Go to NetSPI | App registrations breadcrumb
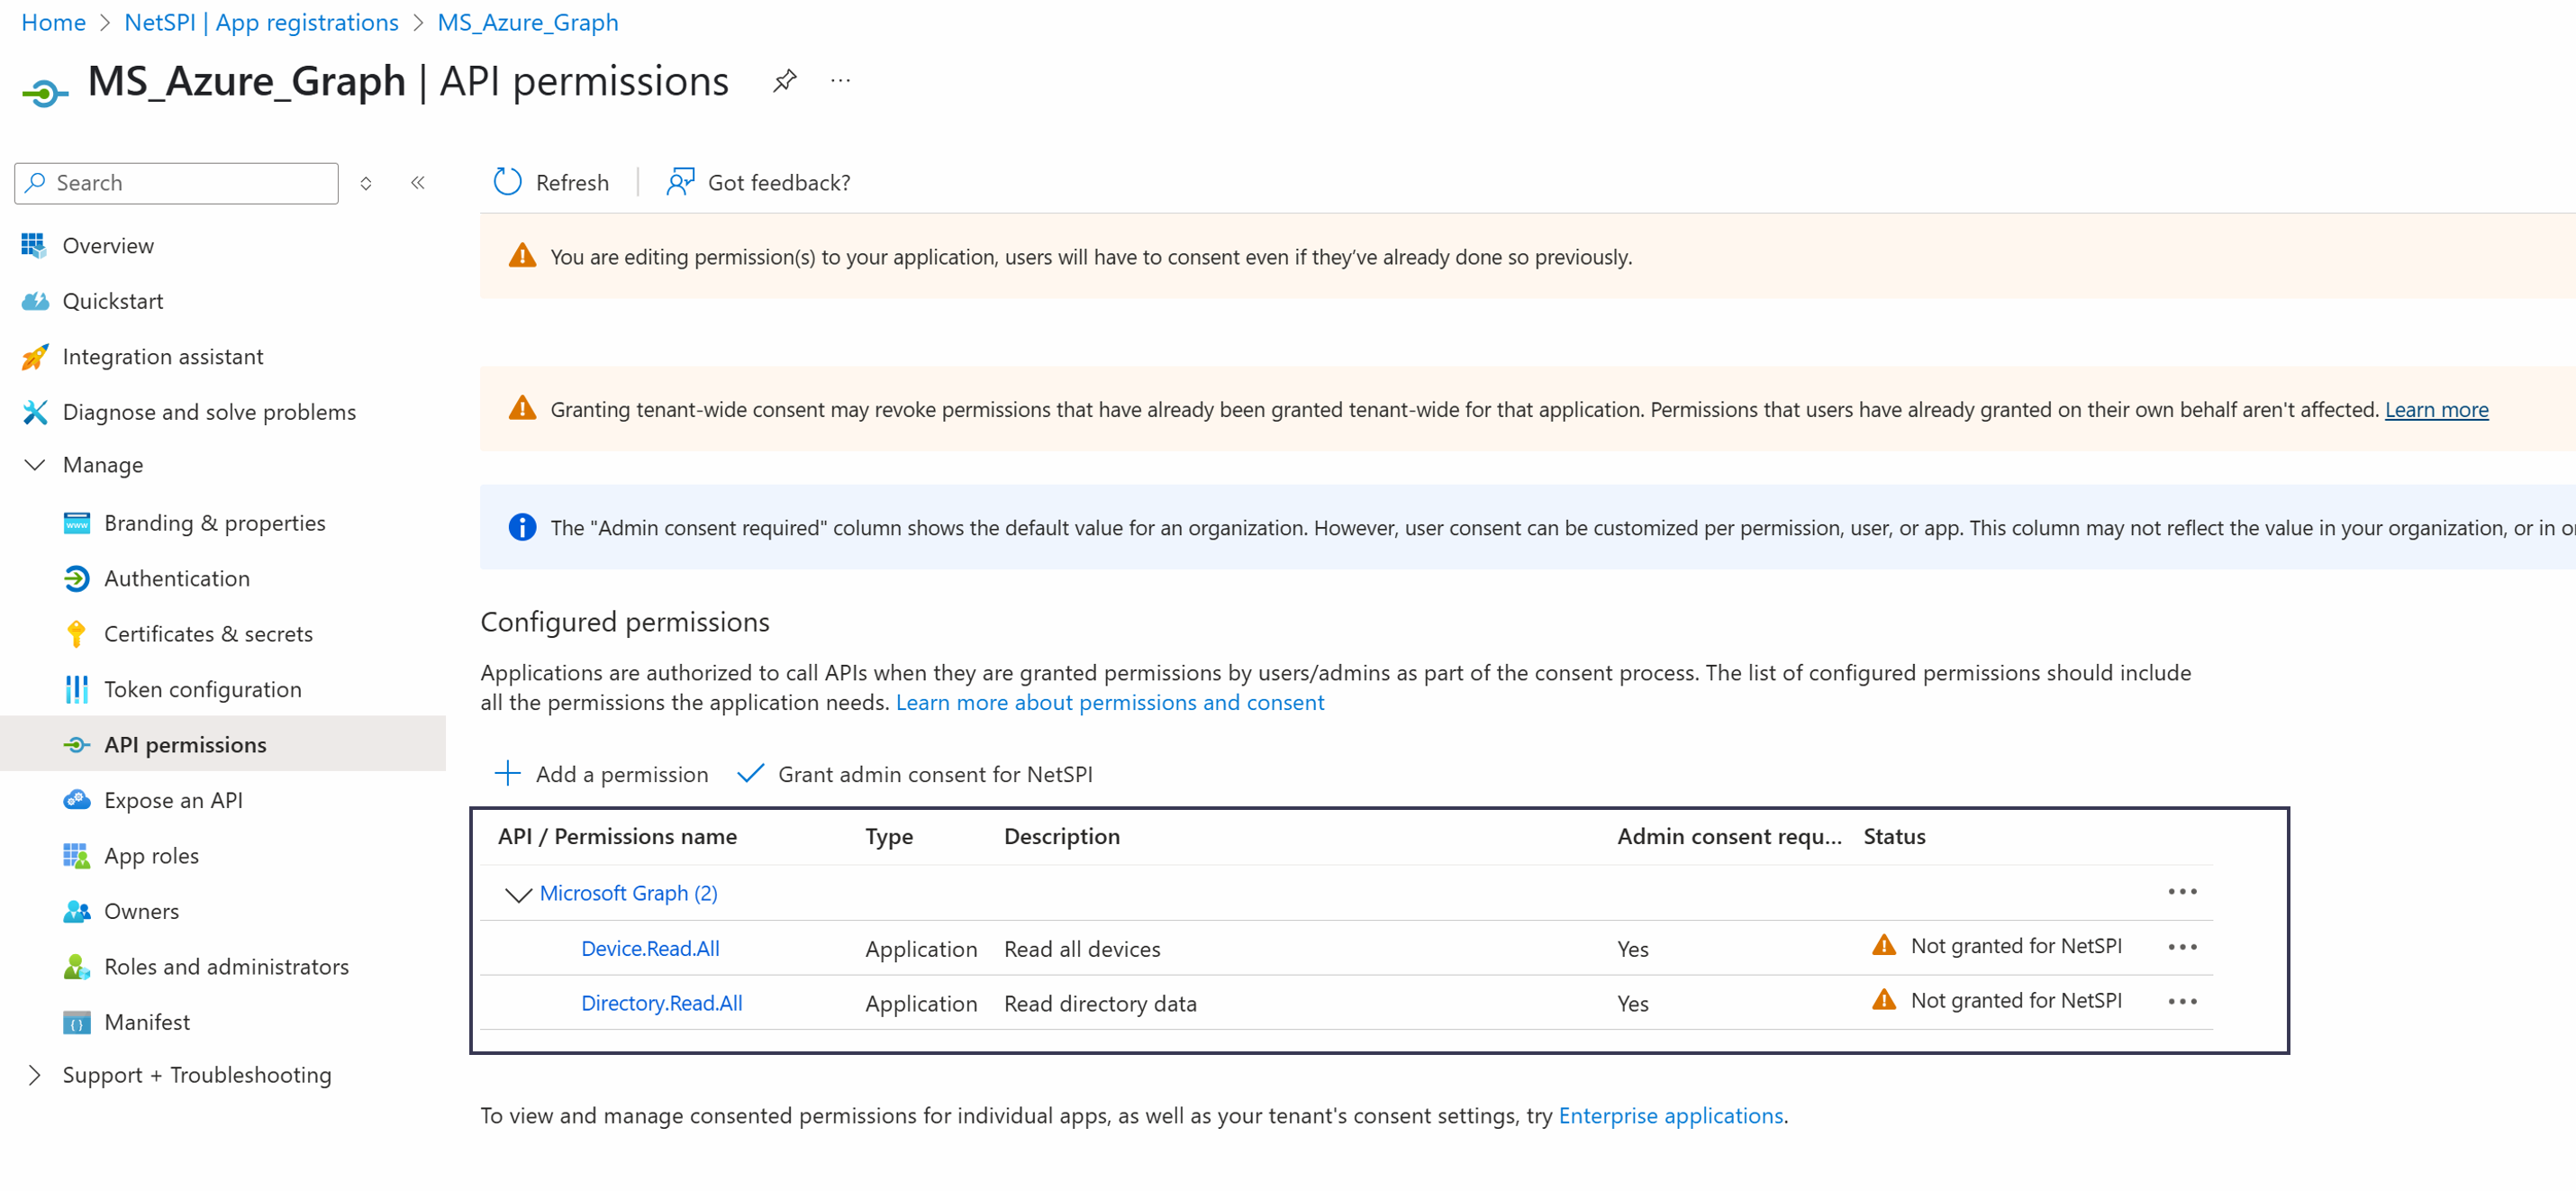2576x1191 pixels. (x=261, y=22)
